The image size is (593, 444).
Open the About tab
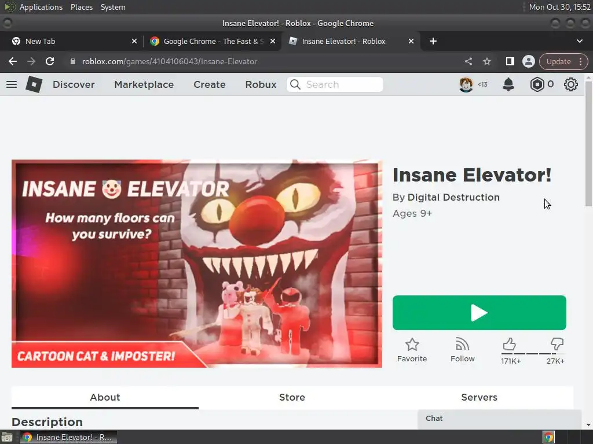[x=105, y=397]
